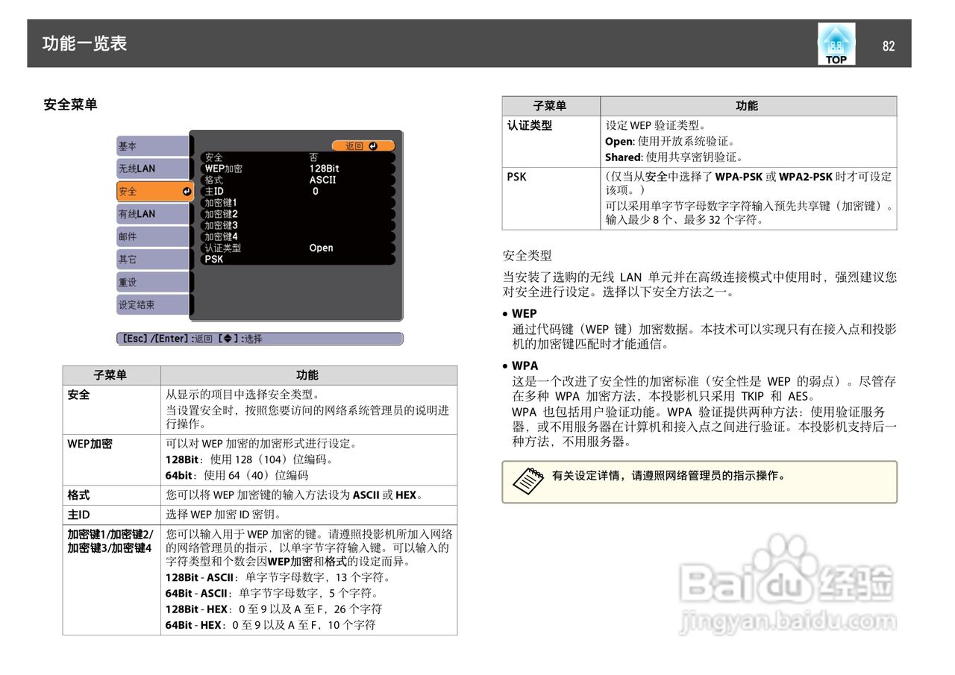This screenshot has width=955, height=675.
Task: Click the 加密键1/加密键2 table cell
Action: (112, 580)
